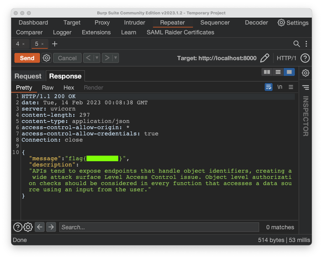The height and width of the screenshot is (259, 323).
Task: Expand the next history dropdown arrow
Action: click(x=115, y=58)
